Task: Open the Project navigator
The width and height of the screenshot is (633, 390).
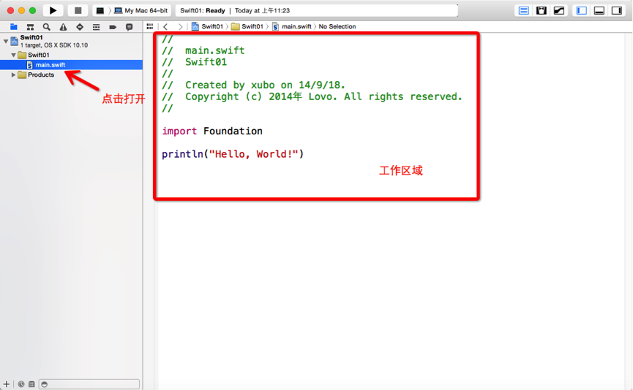Action: (x=14, y=27)
